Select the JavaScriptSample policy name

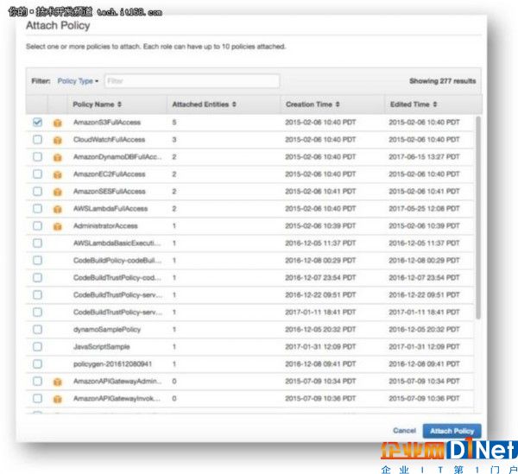coord(101,346)
